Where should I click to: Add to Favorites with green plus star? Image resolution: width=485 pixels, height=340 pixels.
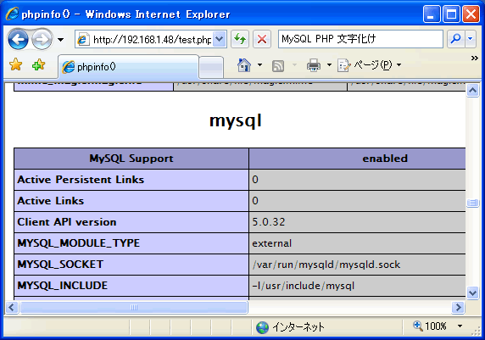(x=38, y=65)
